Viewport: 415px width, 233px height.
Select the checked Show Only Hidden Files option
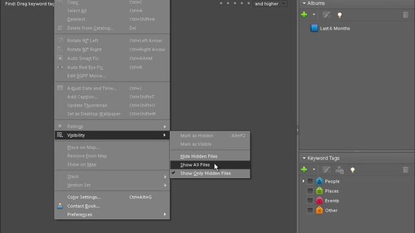coord(210,173)
